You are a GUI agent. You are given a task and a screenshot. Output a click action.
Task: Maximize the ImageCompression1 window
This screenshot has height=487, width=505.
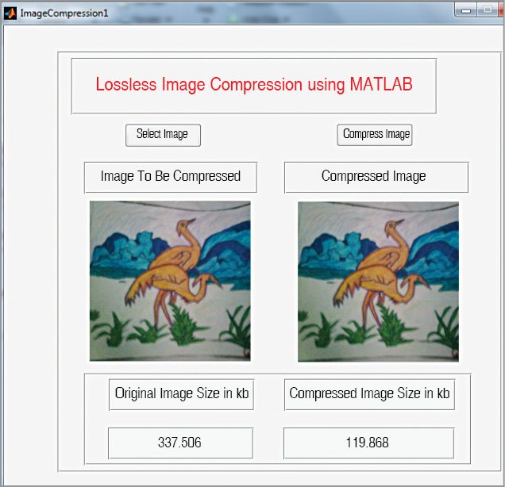pyautogui.click(x=486, y=10)
